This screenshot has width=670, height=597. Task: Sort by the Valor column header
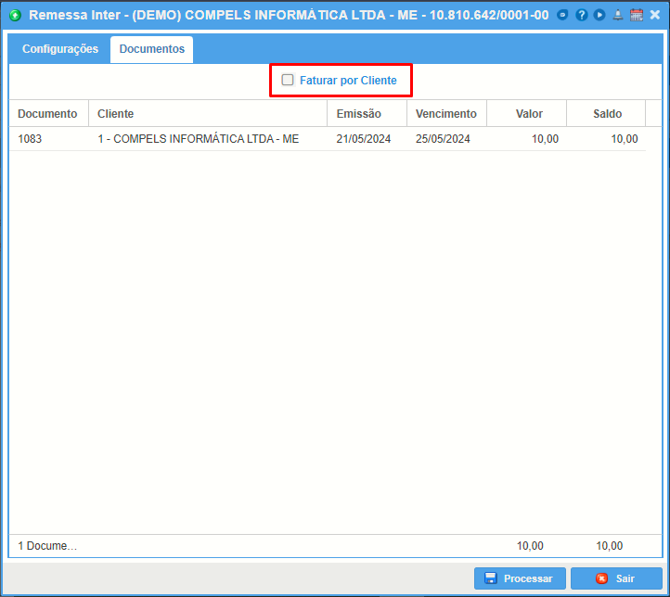(x=526, y=113)
